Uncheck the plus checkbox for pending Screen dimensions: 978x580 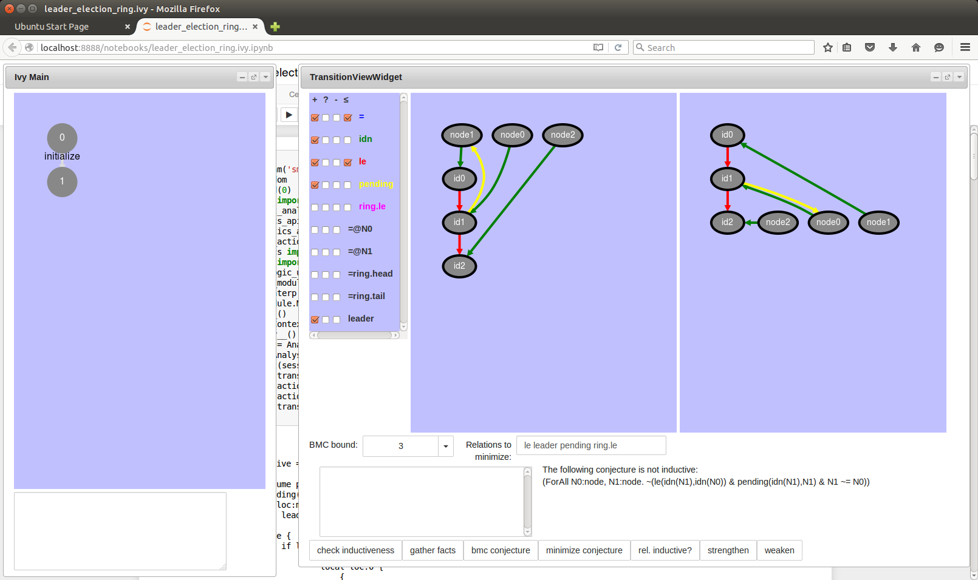pos(315,185)
